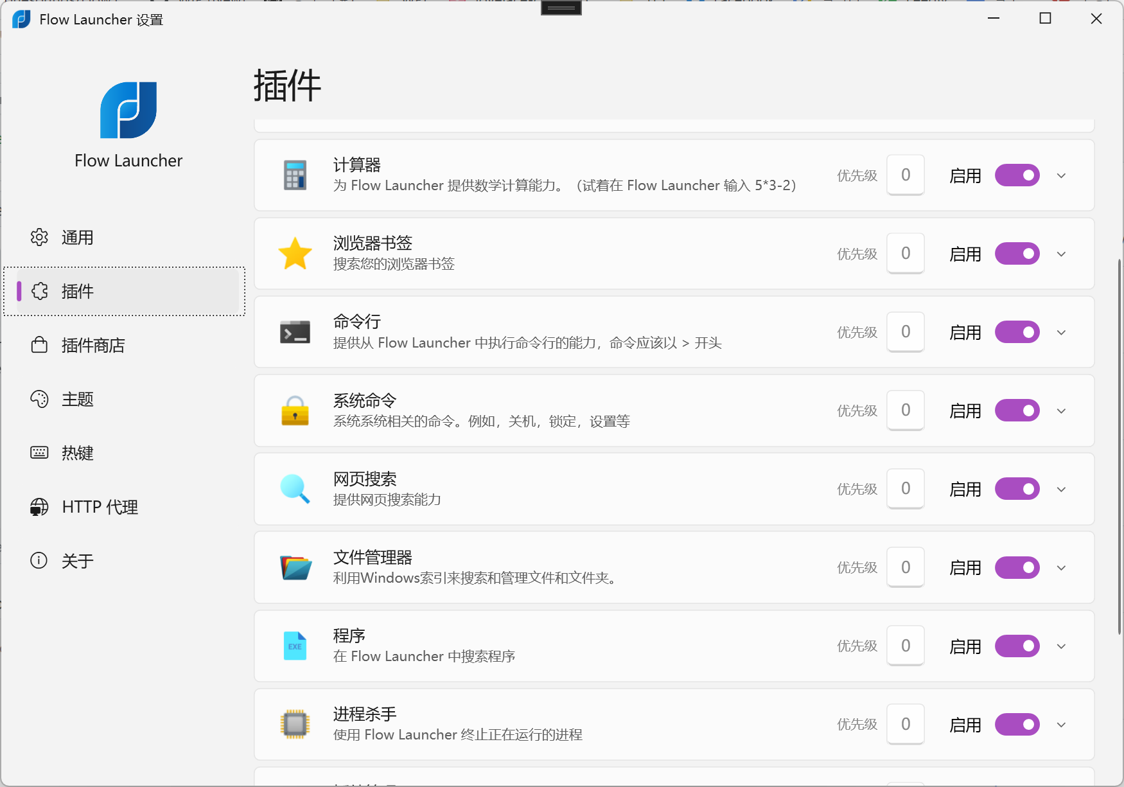Disable the 浏览器书签 plugin toggle

pyautogui.click(x=1017, y=254)
